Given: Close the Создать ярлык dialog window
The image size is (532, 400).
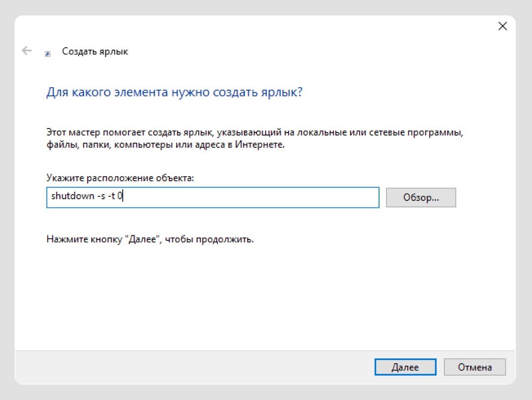Looking at the screenshot, I should (502, 26).
